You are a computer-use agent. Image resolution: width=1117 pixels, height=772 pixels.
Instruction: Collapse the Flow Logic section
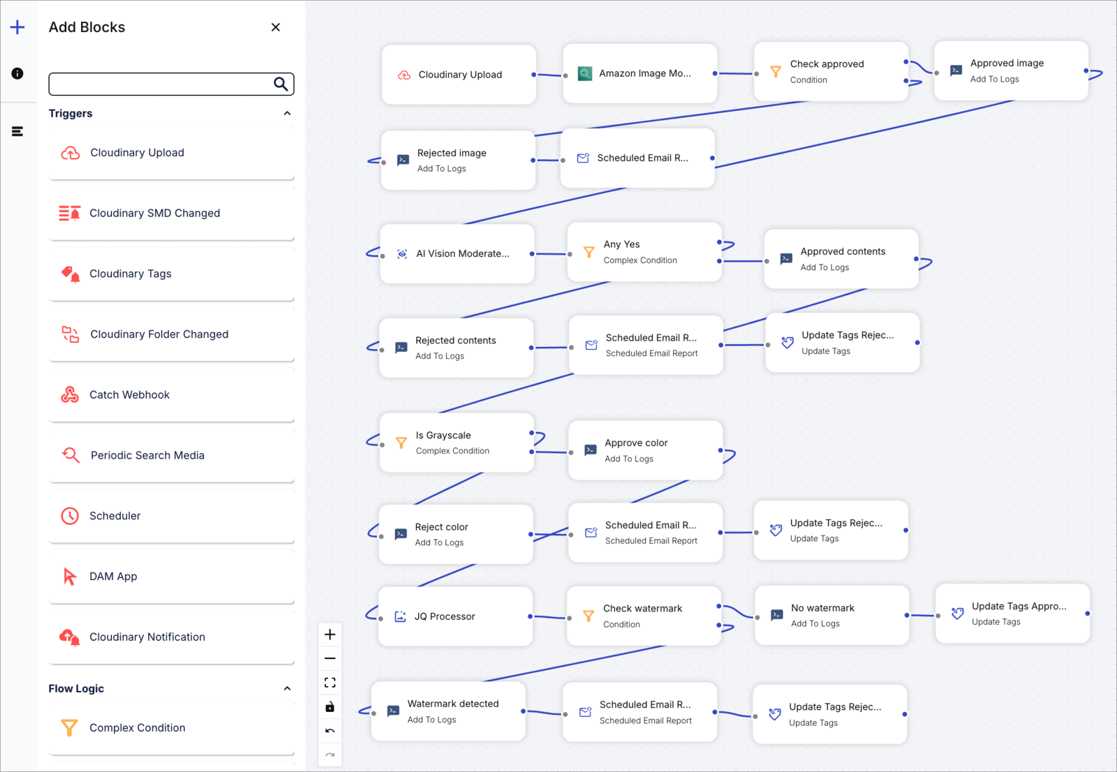287,688
